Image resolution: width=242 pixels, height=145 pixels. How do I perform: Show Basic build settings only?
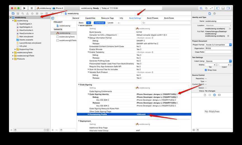point(81,23)
